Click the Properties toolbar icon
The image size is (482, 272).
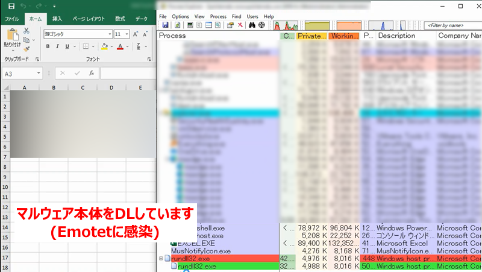[230, 25]
